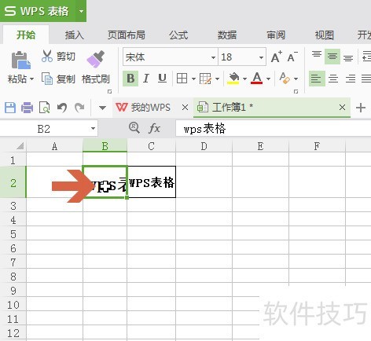Select column D header
The height and width of the screenshot is (341, 371).
click(x=204, y=146)
